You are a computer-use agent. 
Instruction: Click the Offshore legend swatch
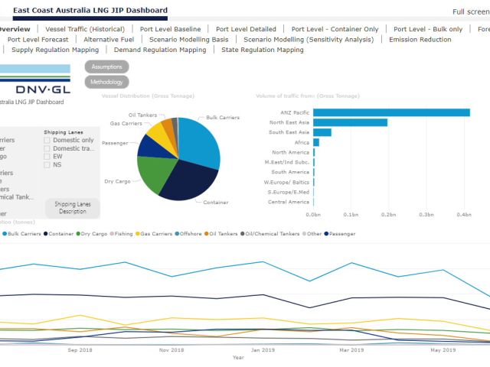tap(177, 234)
